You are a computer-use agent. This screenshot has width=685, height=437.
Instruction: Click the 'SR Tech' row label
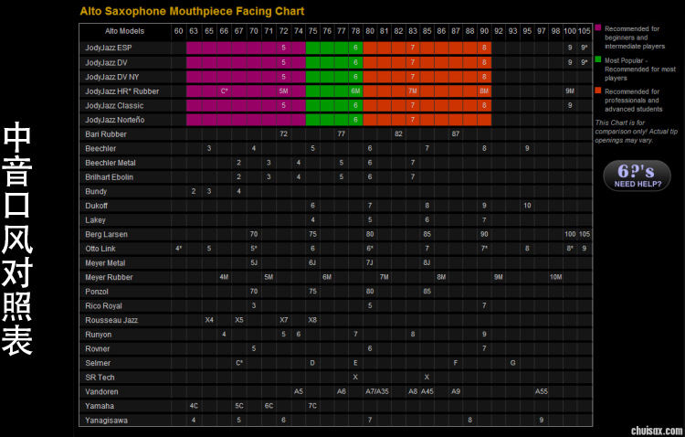click(x=100, y=378)
